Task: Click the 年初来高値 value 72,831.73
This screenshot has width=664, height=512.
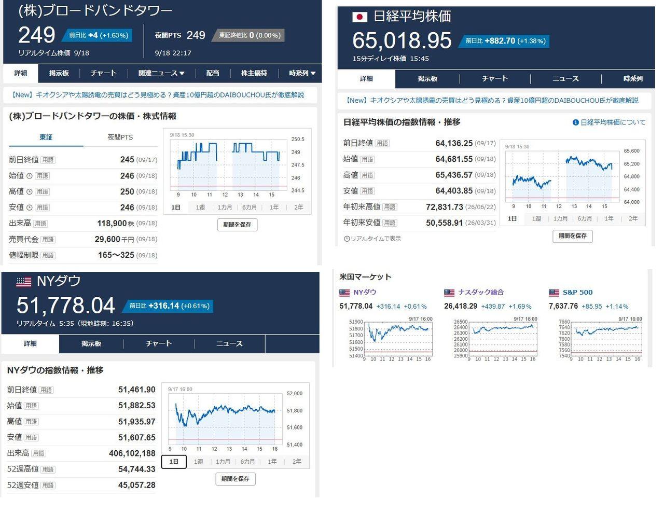Action: [444, 207]
